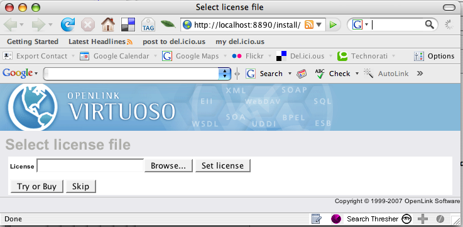Click the notepad icon in status bar
Image resolution: width=463 pixels, height=227 pixels.
[316, 219]
